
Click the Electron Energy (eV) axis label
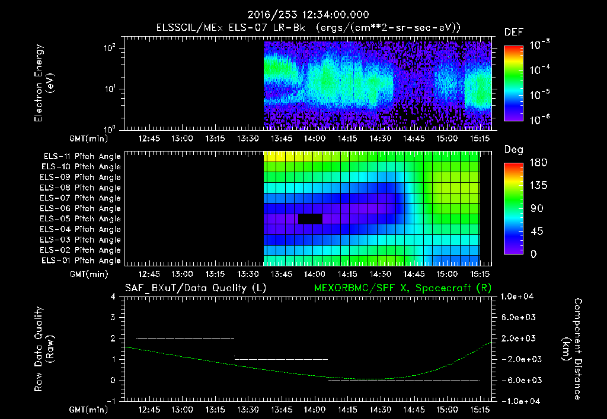coord(44,83)
